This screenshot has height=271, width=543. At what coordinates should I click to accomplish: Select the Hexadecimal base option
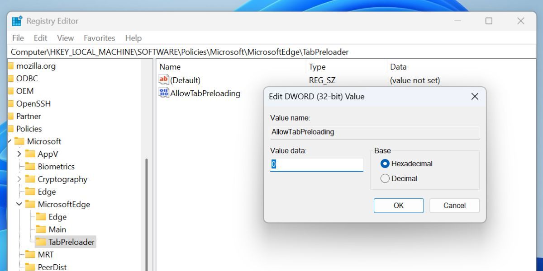click(385, 164)
